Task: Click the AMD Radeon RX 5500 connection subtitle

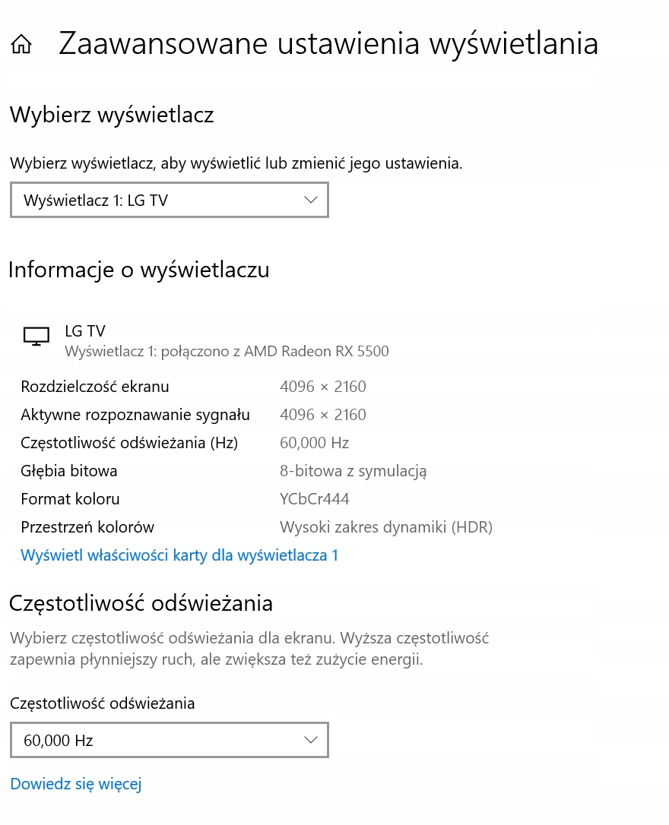Action: coord(227,351)
